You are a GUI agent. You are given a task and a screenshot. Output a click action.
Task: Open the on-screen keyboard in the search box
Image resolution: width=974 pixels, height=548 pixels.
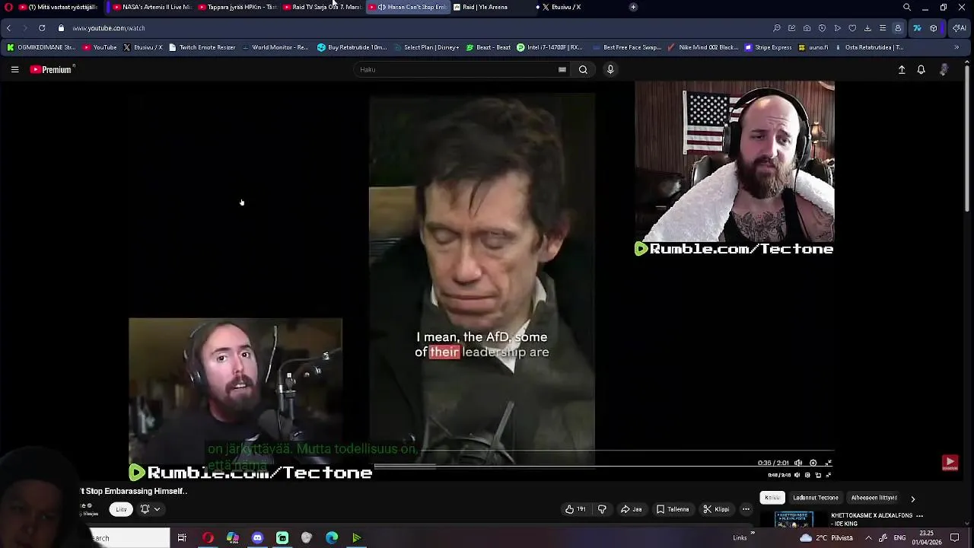click(562, 69)
